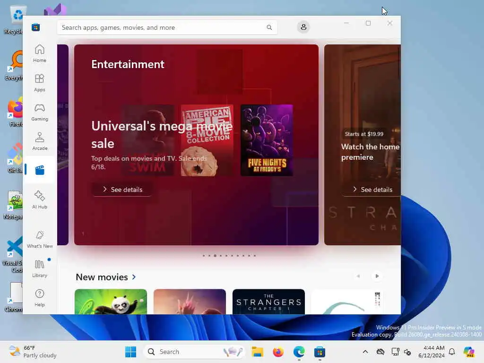The image size is (484, 363).
Task: Open the pink monster movie thumbnail
Action: pyautogui.click(x=190, y=302)
